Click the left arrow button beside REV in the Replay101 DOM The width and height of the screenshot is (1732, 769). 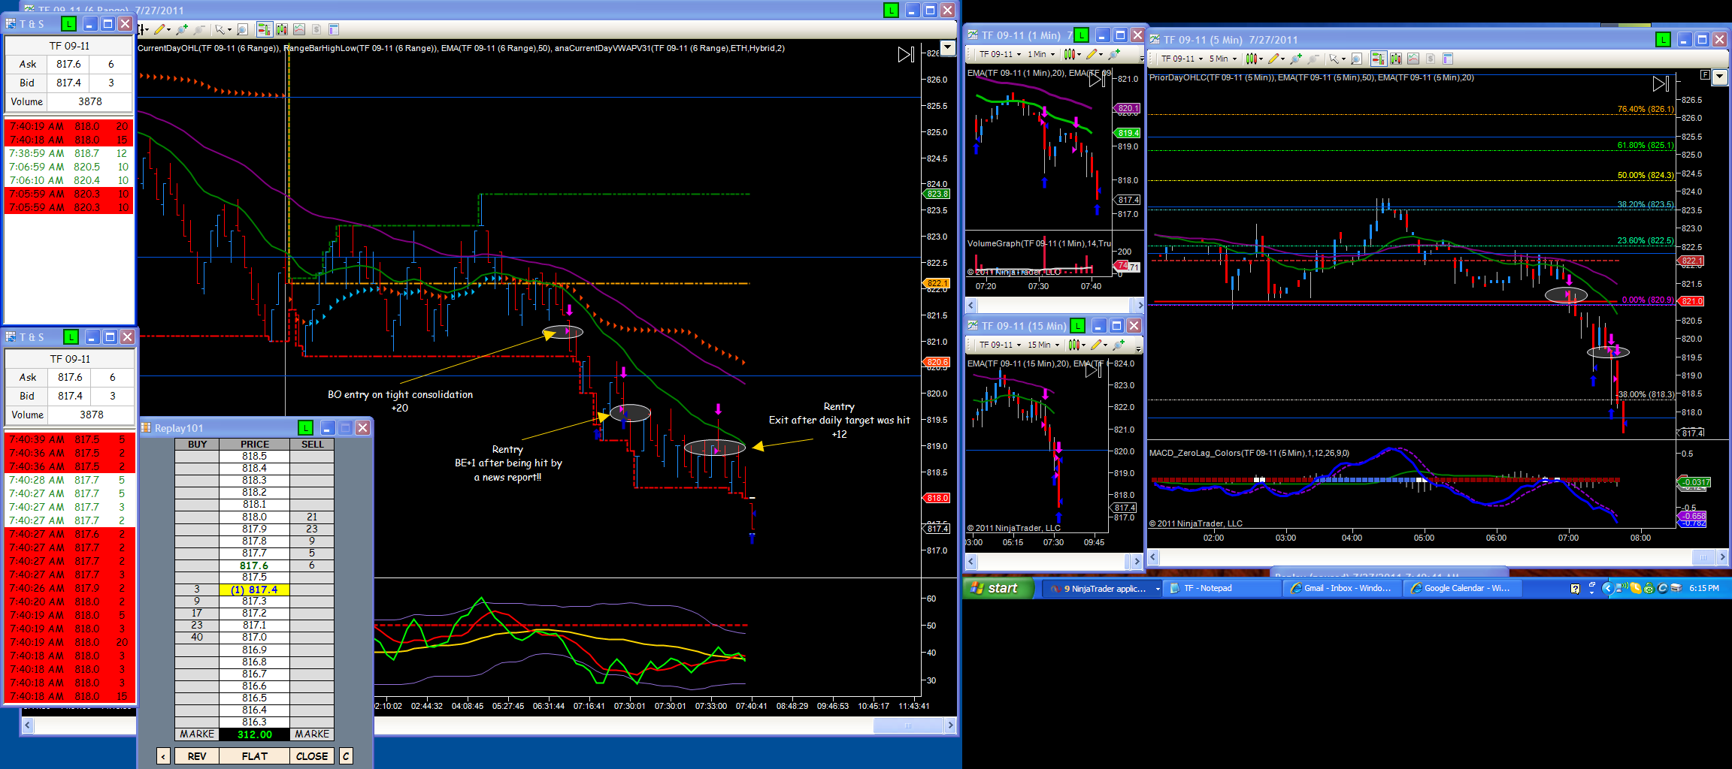tap(163, 756)
